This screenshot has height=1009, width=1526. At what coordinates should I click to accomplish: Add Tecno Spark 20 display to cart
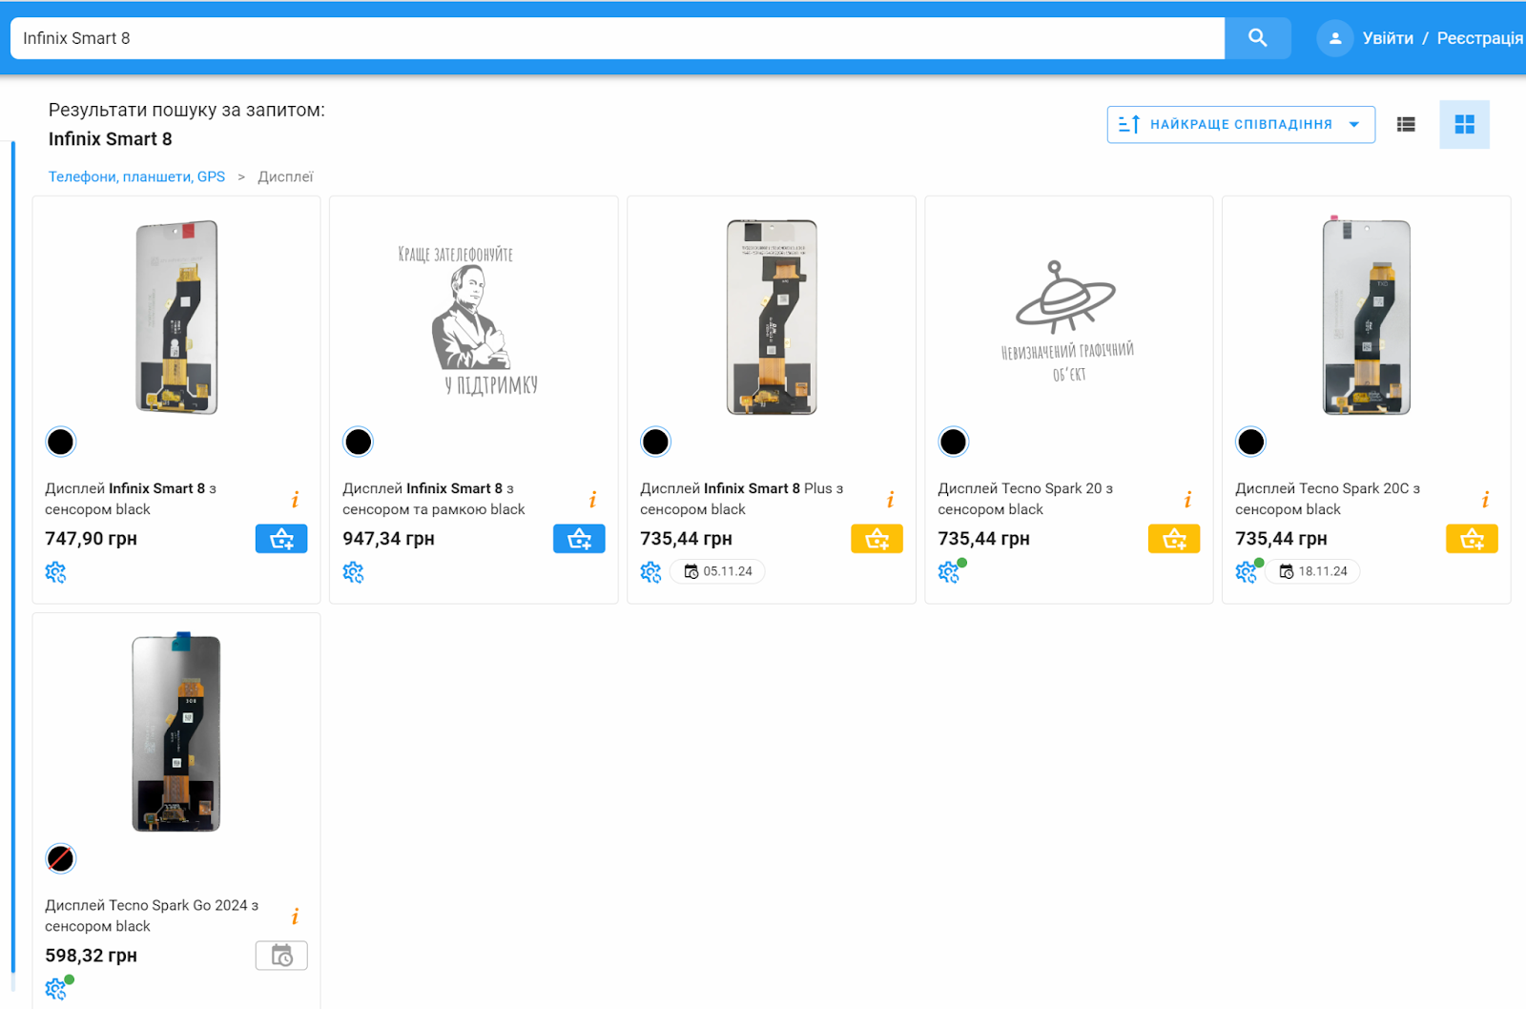coord(1174,539)
